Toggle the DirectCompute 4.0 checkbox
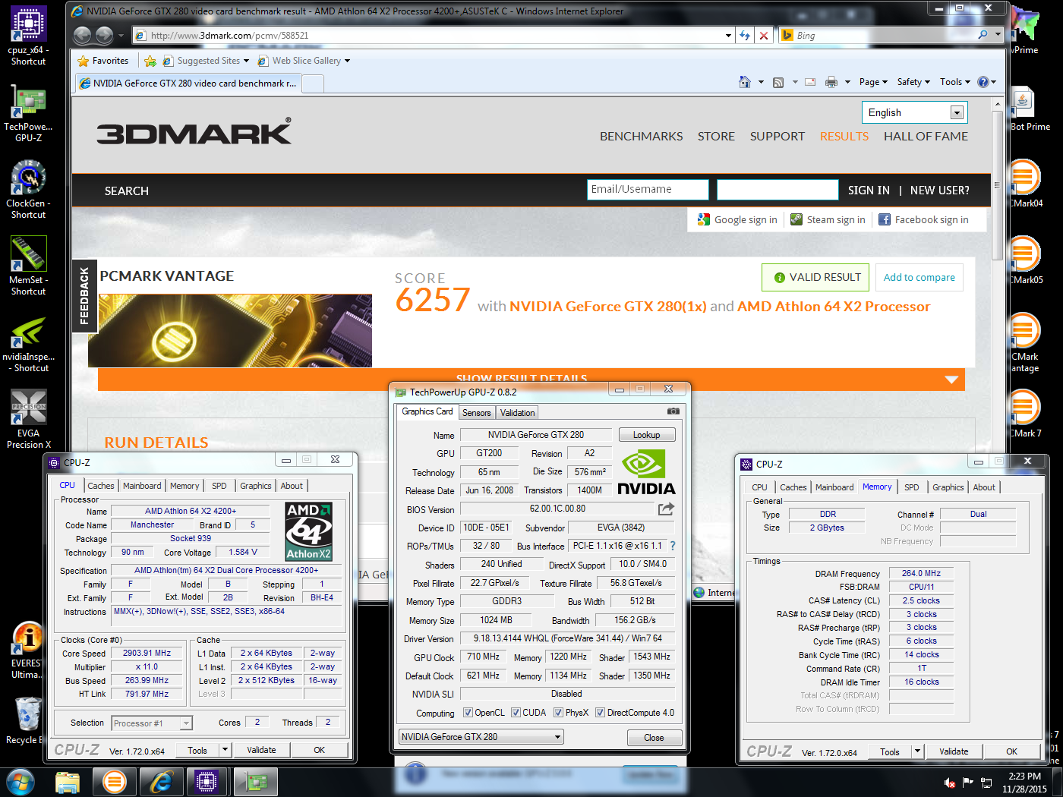This screenshot has width=1063, height=797. point(600,713)
